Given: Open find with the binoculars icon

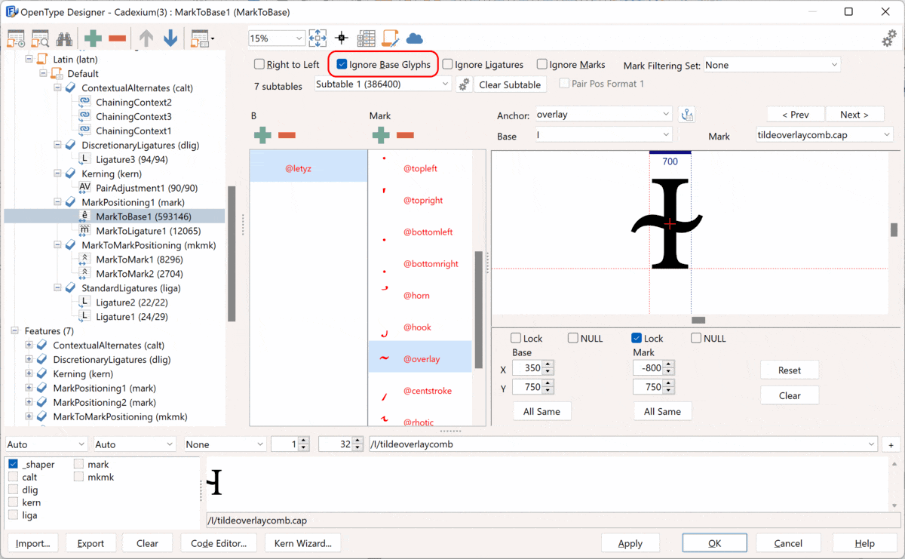Looking at the screenshot, I should click(64, 38).
